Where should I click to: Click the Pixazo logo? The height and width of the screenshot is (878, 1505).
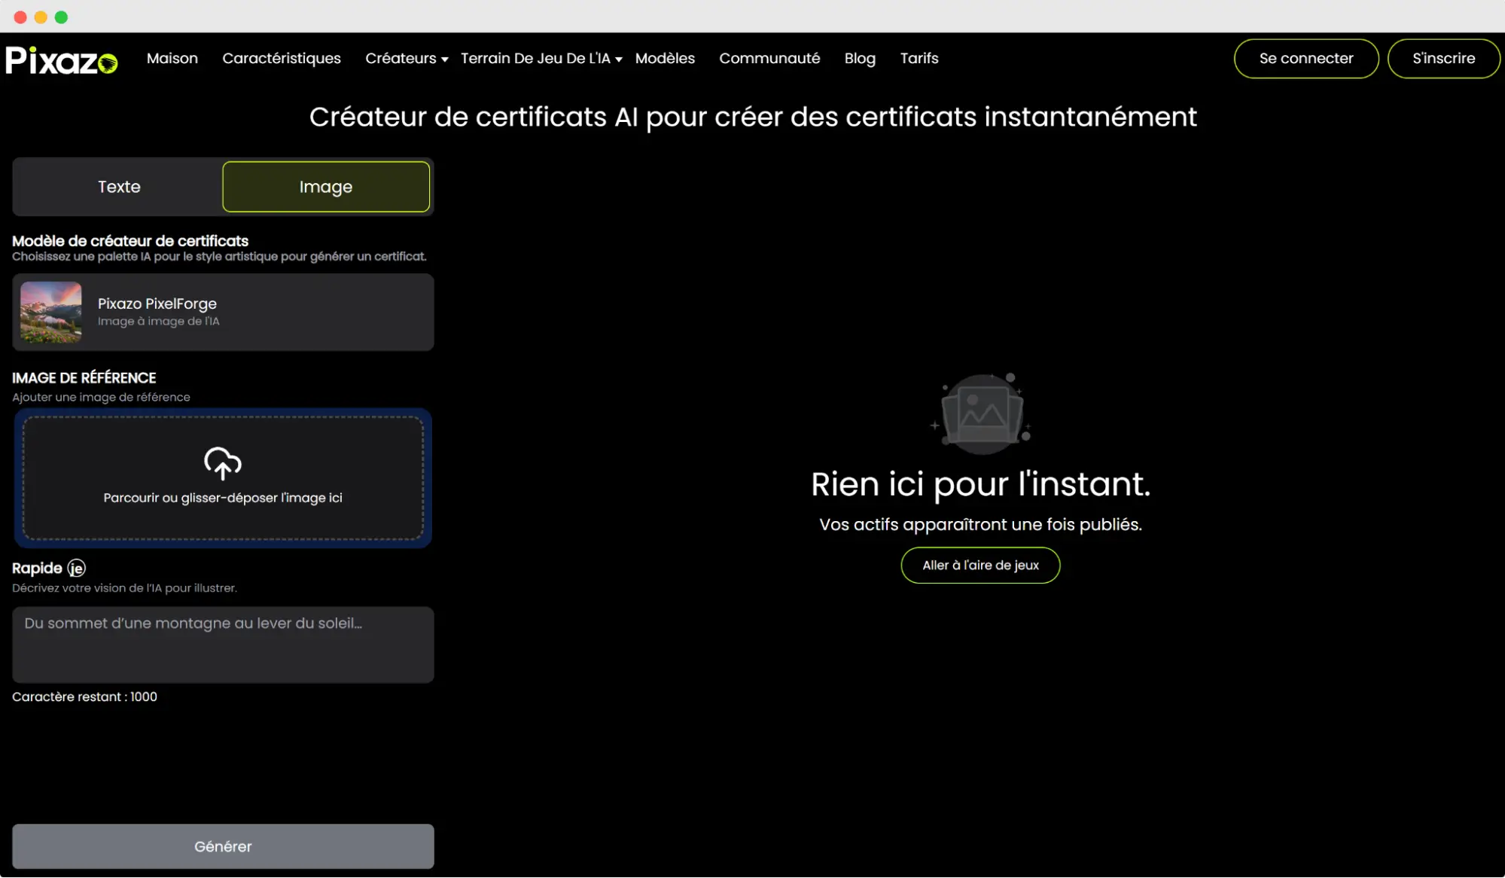(x=62, y=59)
